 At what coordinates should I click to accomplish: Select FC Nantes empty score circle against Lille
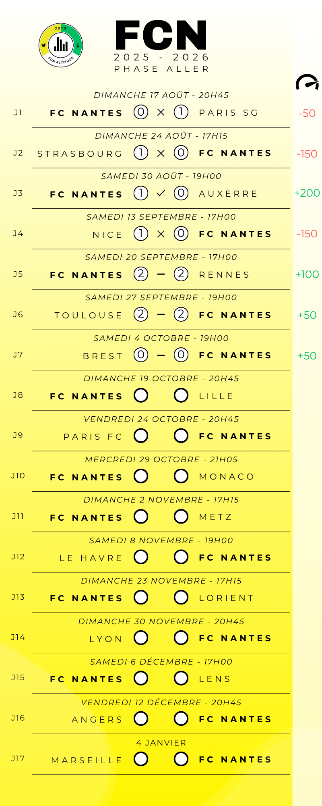coord(141,395)
